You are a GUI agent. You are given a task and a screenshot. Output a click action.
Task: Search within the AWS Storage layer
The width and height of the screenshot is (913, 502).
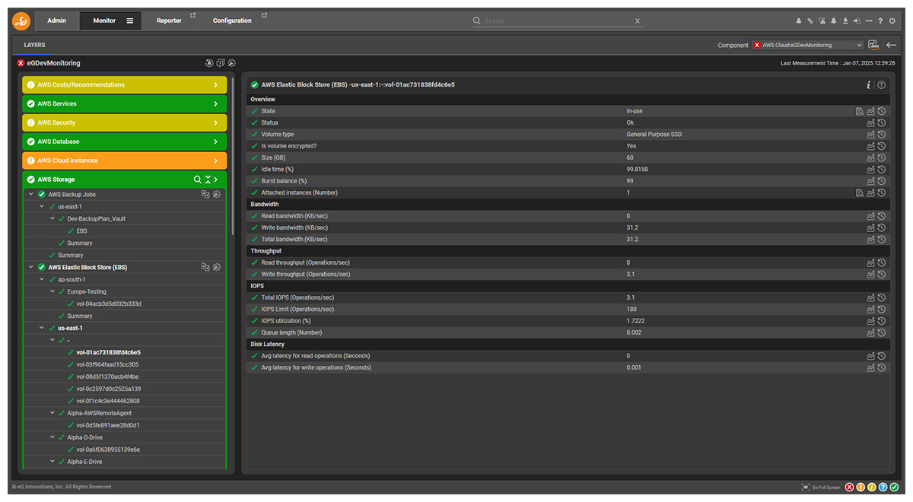tap(198, 180)
